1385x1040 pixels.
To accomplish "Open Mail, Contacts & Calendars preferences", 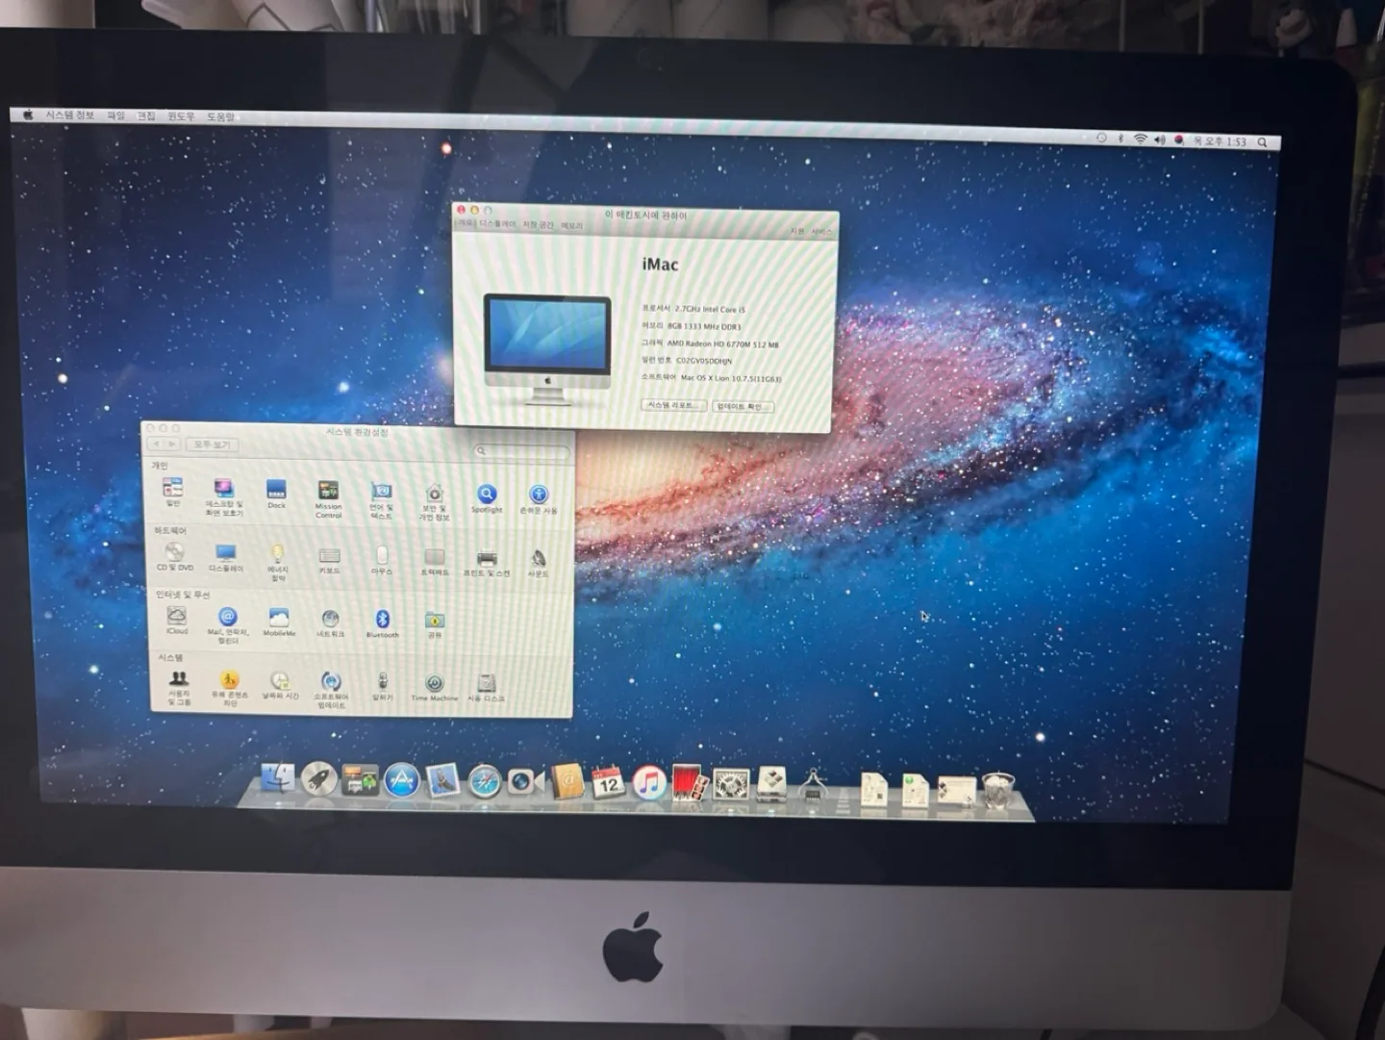I will (x=227, y=625).
